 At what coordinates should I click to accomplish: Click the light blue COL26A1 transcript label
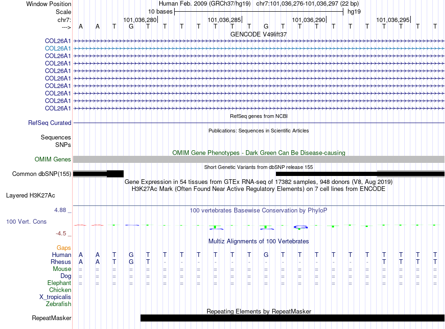(x=58, y=49)
